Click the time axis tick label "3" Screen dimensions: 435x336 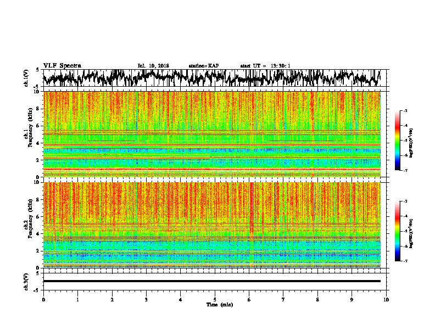click(146, 300)
